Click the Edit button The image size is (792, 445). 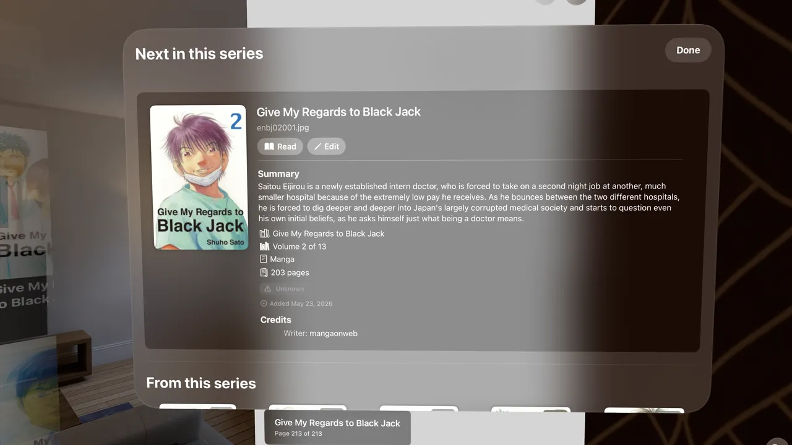tap(326, 146)
